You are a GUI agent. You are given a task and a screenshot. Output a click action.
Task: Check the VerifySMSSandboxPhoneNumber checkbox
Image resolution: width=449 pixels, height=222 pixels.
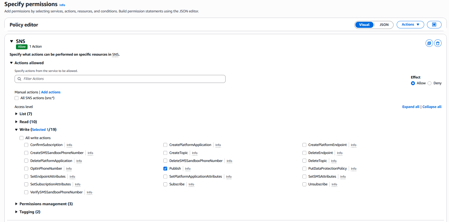(26, 192)
